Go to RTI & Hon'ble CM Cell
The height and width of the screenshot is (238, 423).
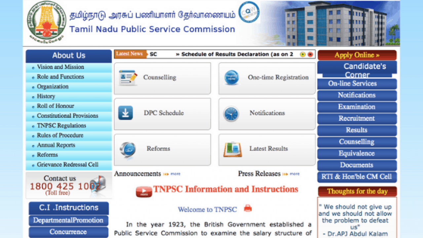[357, 177]
